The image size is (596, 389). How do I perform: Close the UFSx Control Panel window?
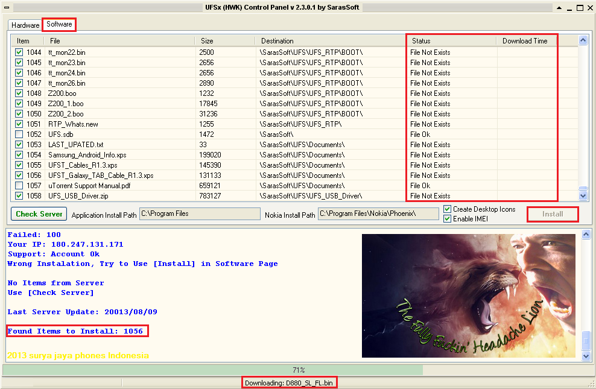[x=590, y=8]
